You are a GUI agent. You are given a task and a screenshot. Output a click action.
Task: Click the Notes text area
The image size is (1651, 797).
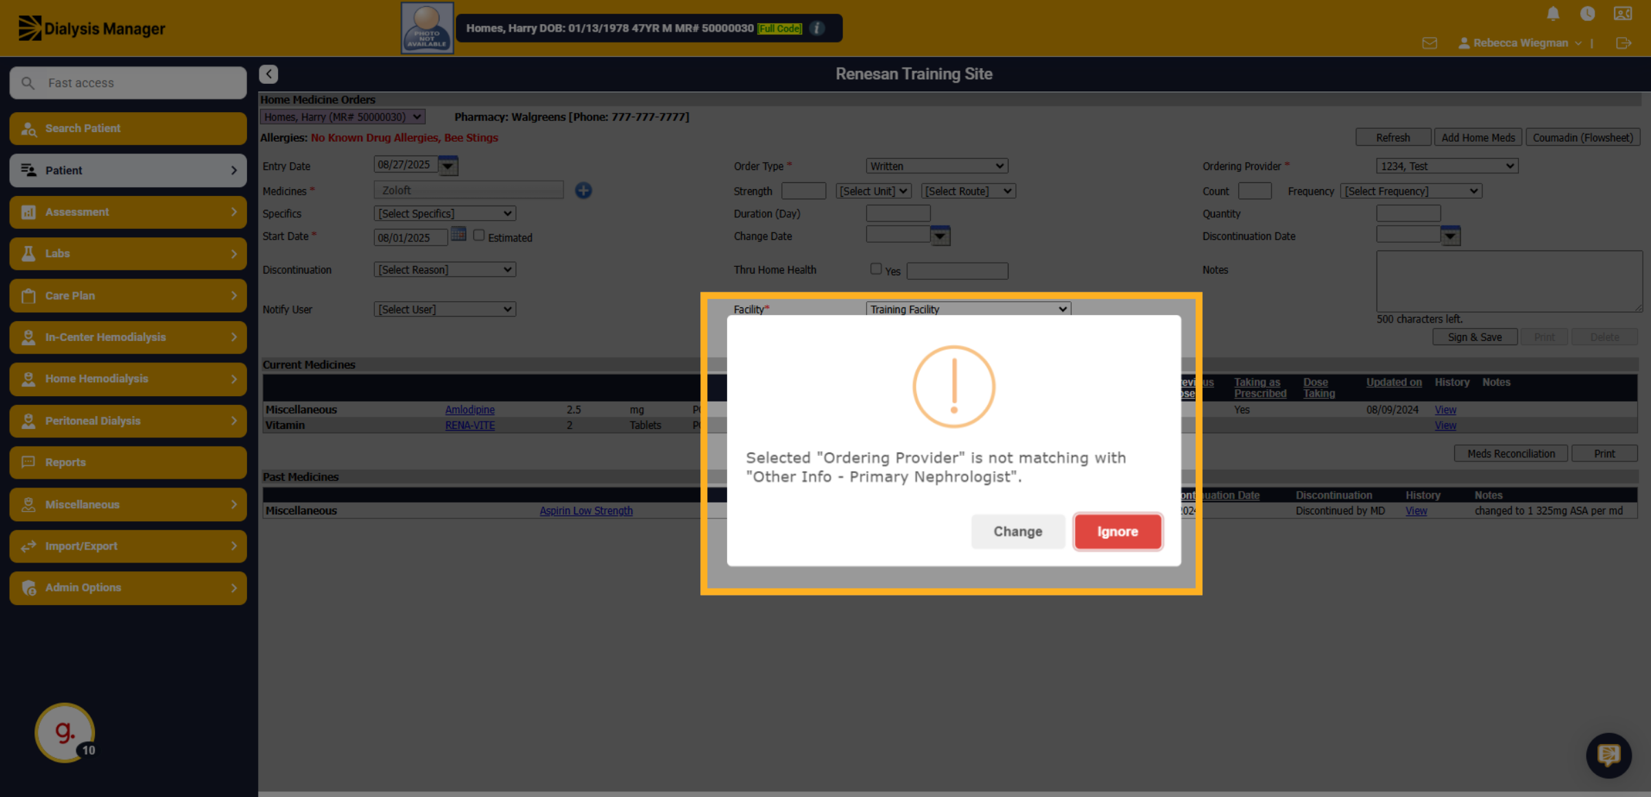click(x=1509, y=281)
